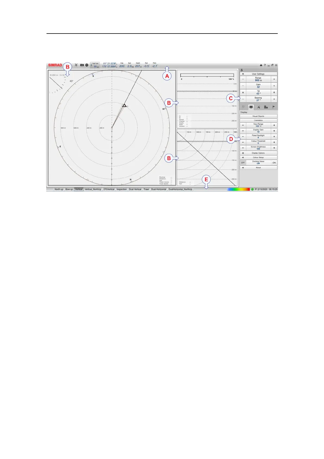Switch to Inspection view
Image resolution: width=324 pixels, height=459 pixels.
122,189
